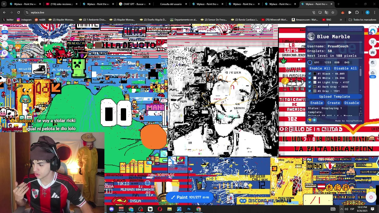Open the browser extensions puzzle icon
379x213 pixels.
pyautogui.click(x=357, y=12)
